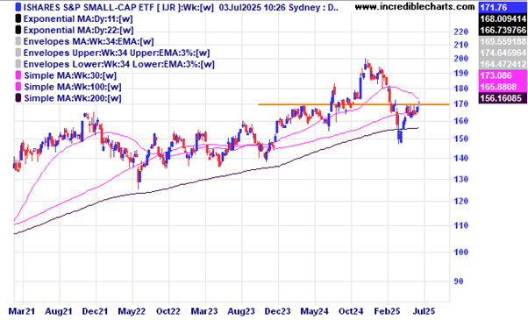Click the 200 price axis label
The height and width of the screenshot is (320, 528).
pyautogui.click(x=461, y=59)
